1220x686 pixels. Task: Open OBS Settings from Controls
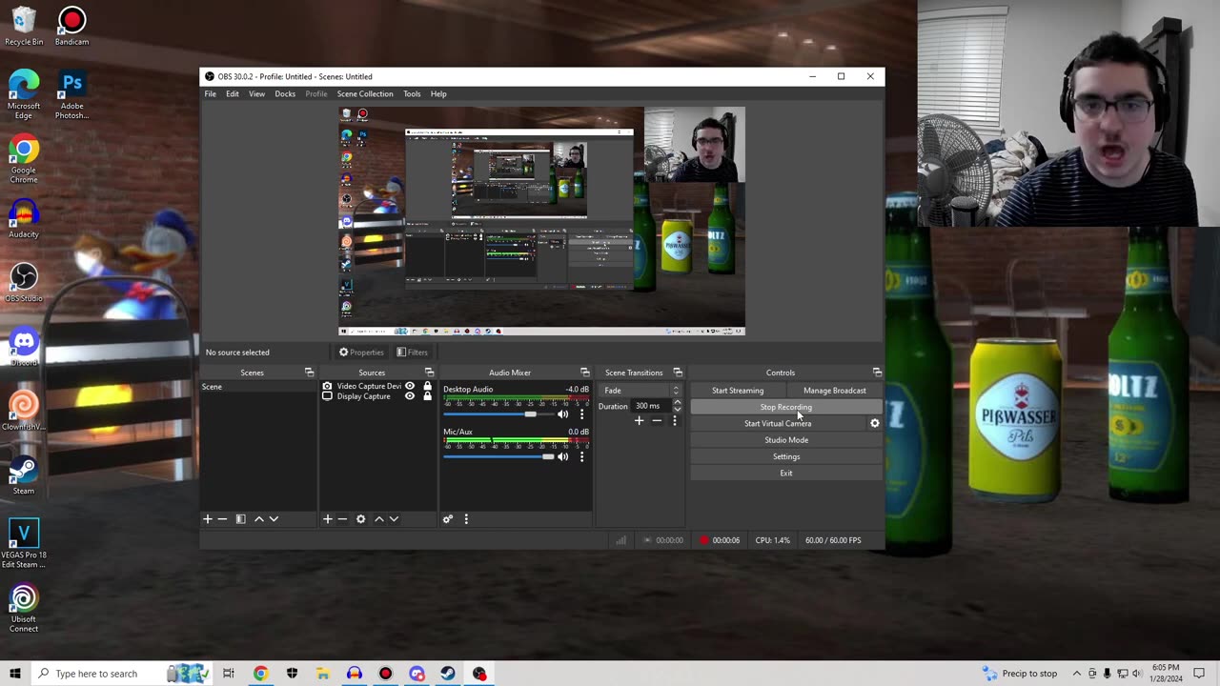point(786,456)
